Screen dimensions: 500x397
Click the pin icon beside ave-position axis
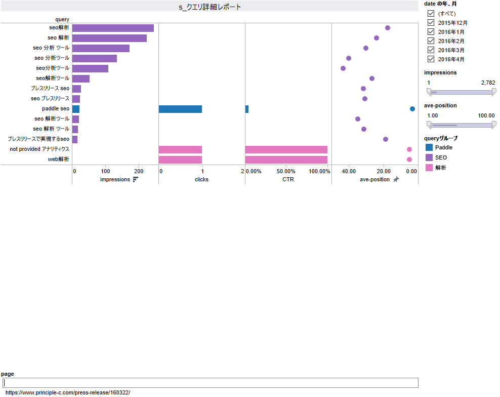(x=396, y=179)
